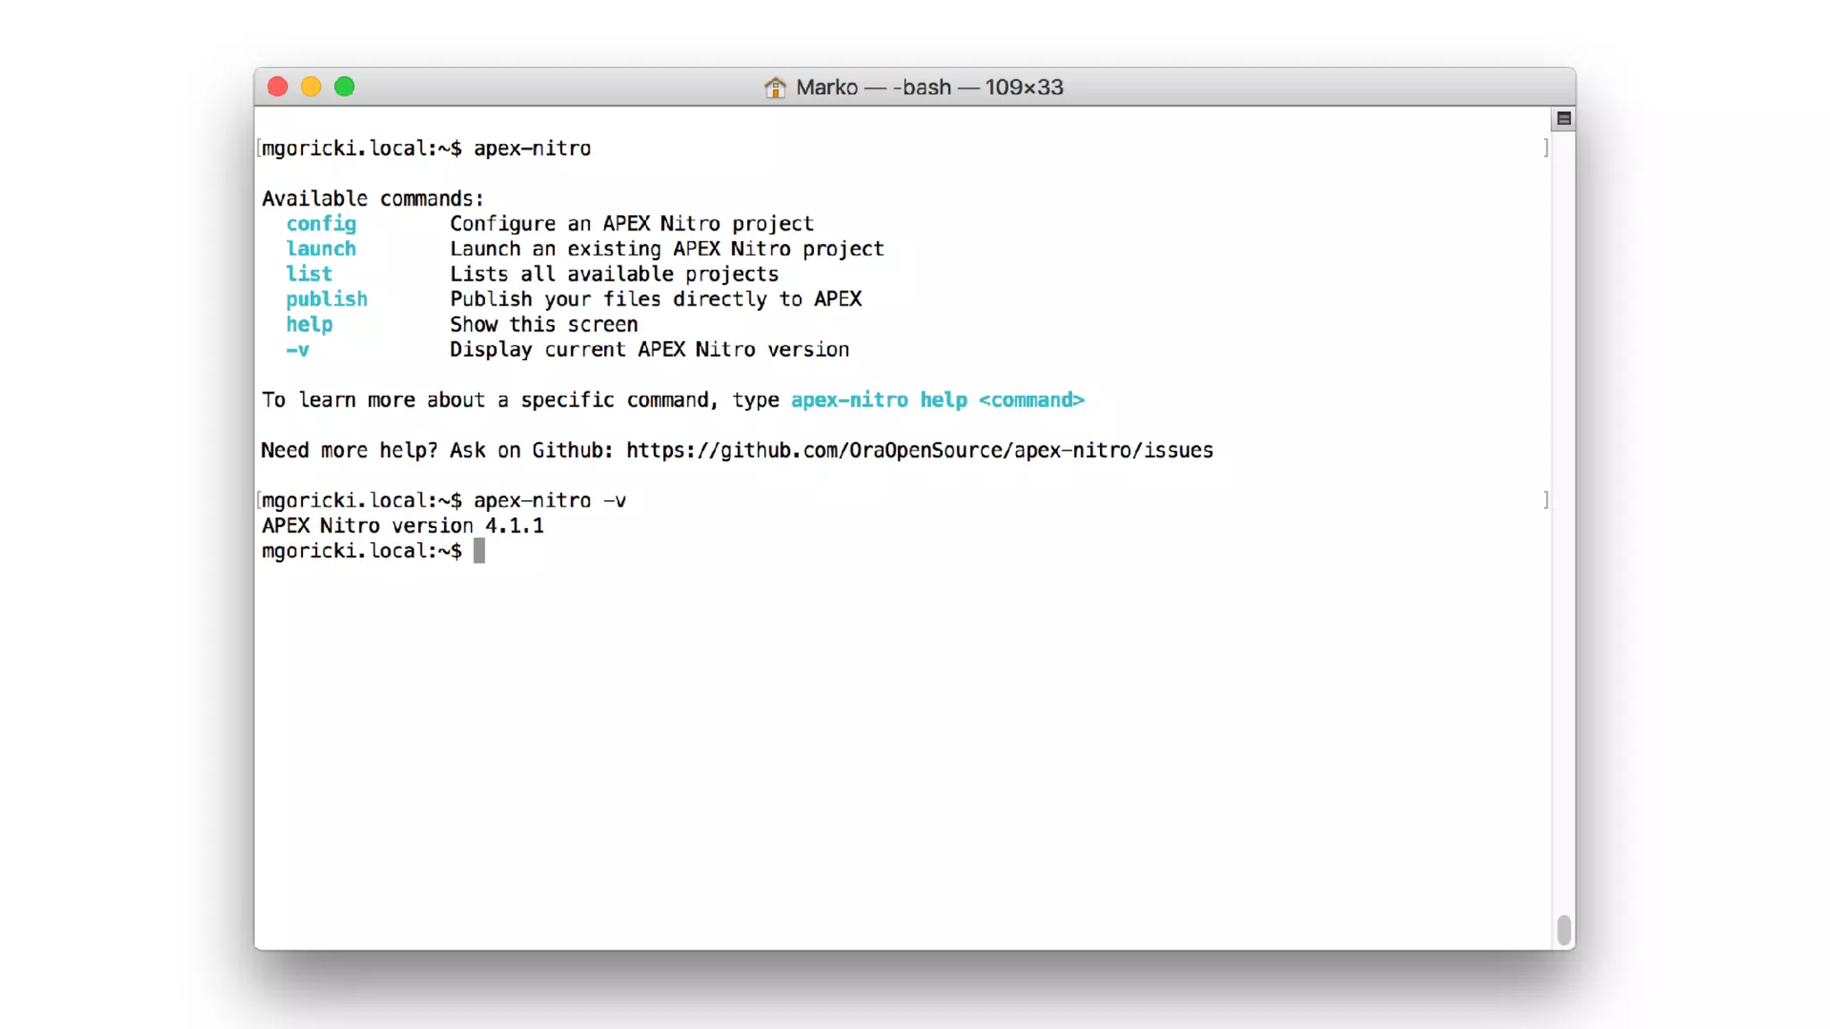The height and width of the screenshot is (1029, 1830).
Task: Click the red close window button
Action: tap(278, 87)
